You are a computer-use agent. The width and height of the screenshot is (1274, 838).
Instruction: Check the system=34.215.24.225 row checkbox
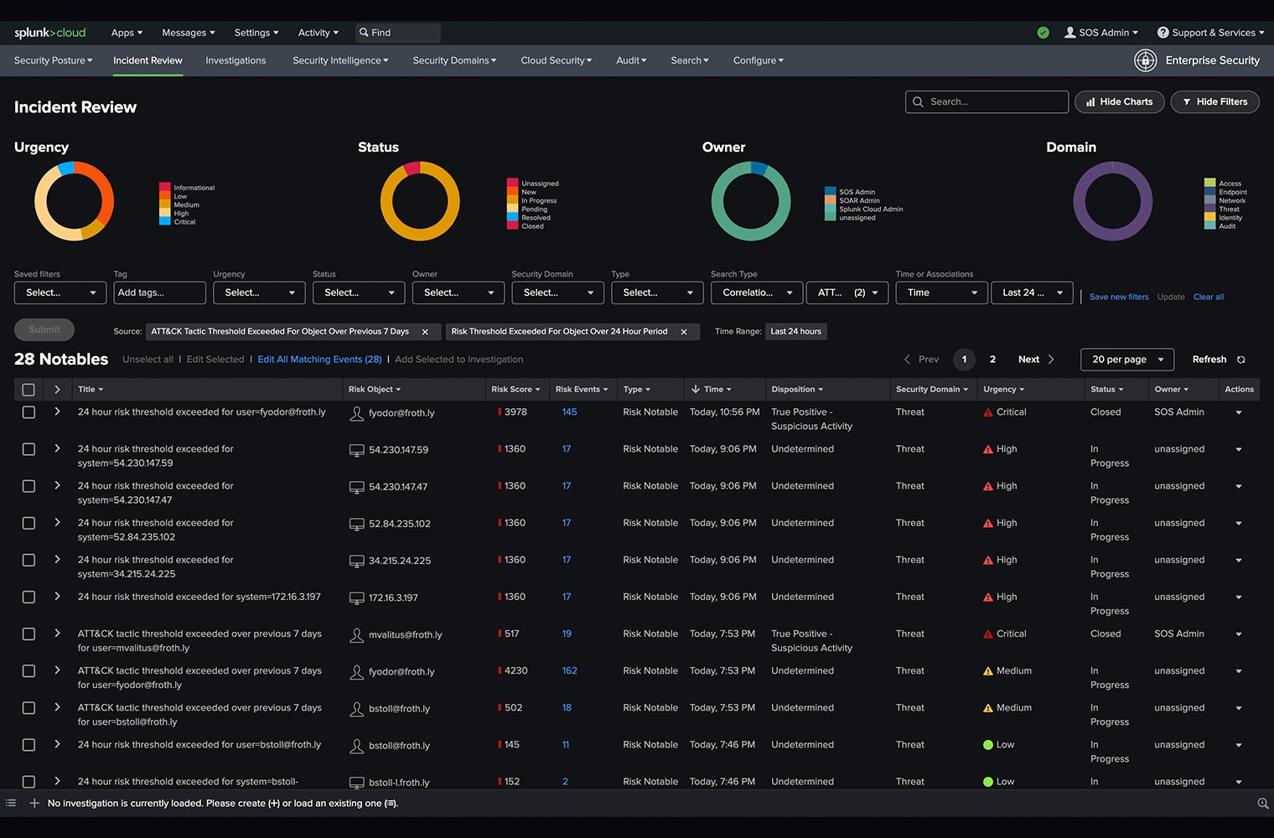[28, 560]
